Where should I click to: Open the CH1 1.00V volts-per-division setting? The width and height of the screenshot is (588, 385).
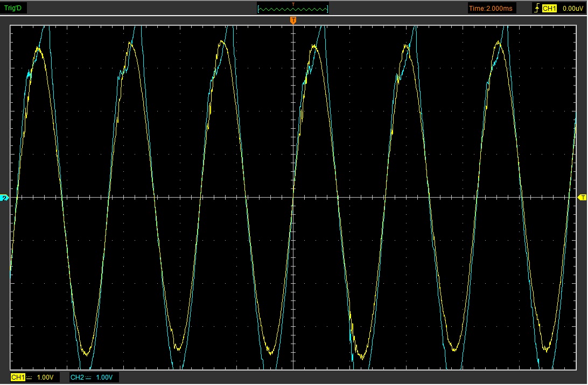45,377
